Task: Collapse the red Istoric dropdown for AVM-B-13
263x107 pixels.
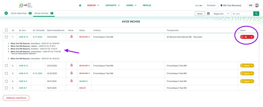Action: tap(247, 37)
